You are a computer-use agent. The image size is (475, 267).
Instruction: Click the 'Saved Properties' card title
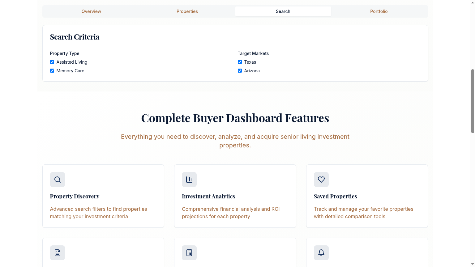click(x=335, y=196)
